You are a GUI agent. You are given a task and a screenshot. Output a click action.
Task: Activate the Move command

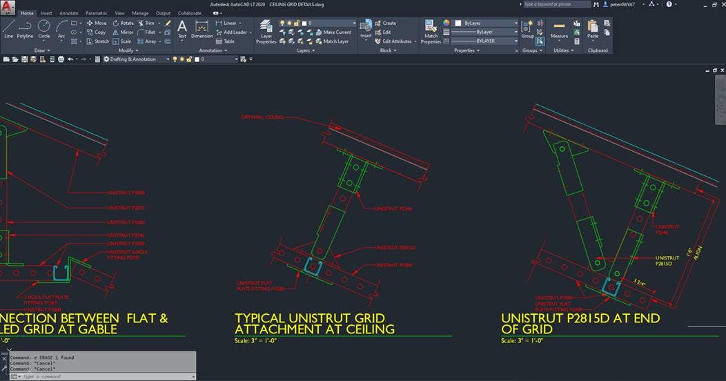(97, 23)
